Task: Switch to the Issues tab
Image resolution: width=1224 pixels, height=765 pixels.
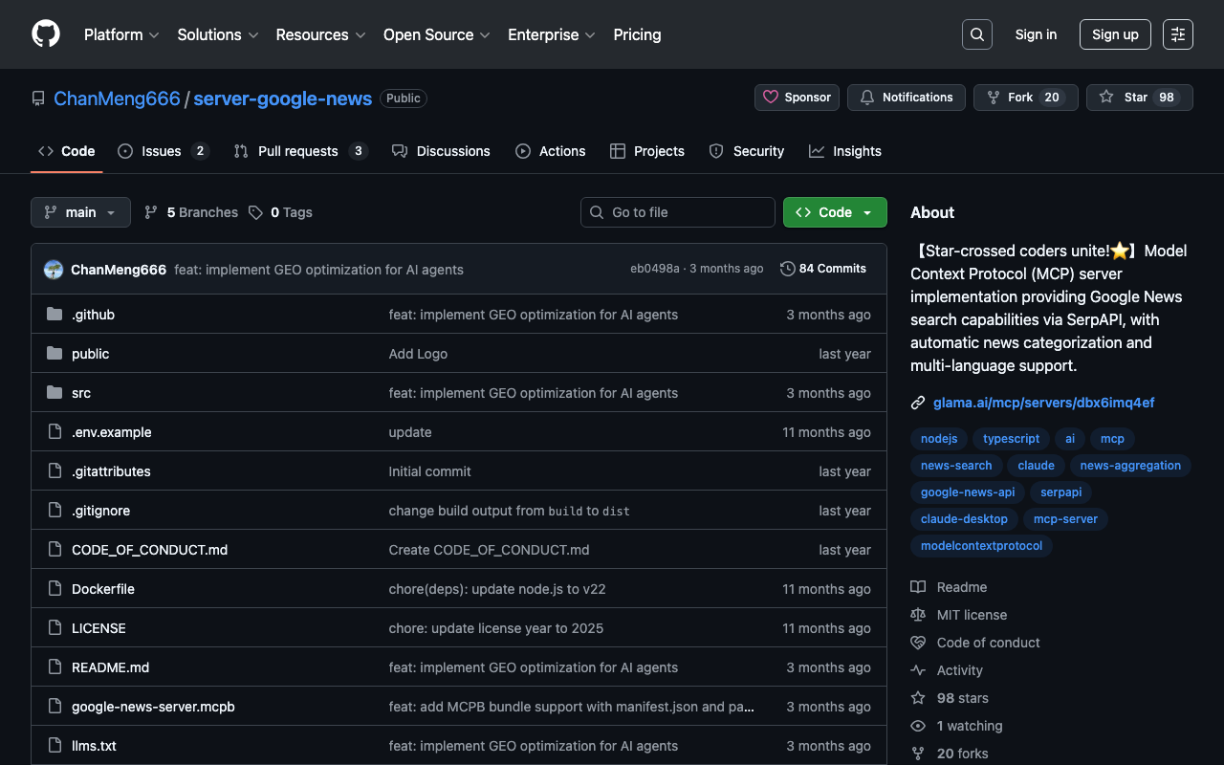Action: tap(162, 151)
